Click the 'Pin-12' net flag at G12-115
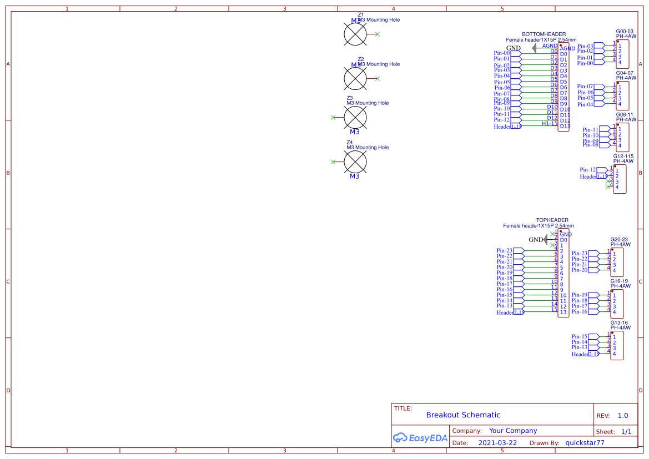Screen dimensions: 649x459 click(593, 170)
